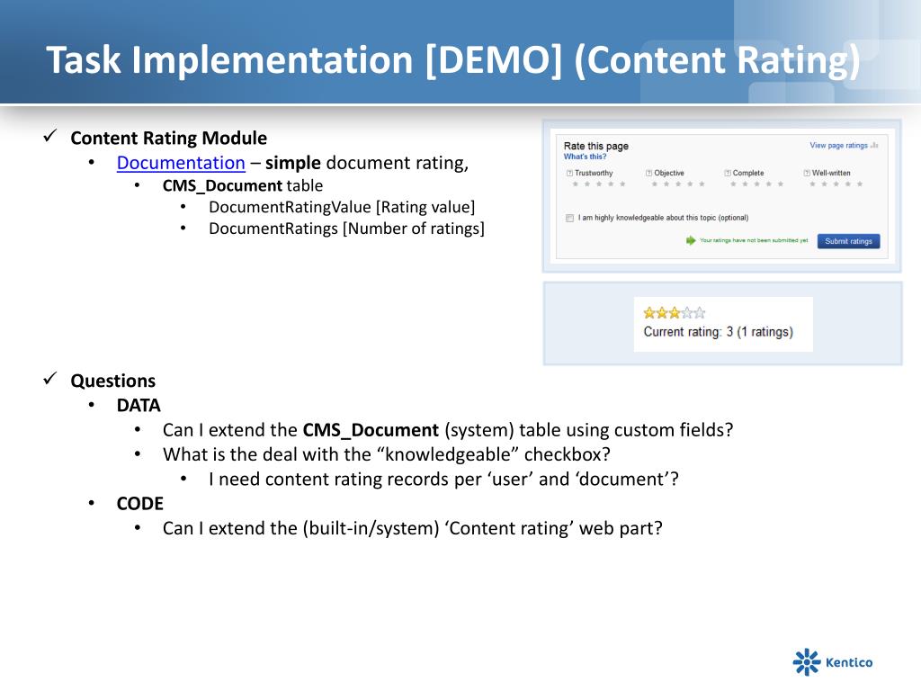Click the "DocumentRatingValue [Rating value]" line

coord(342,208)
